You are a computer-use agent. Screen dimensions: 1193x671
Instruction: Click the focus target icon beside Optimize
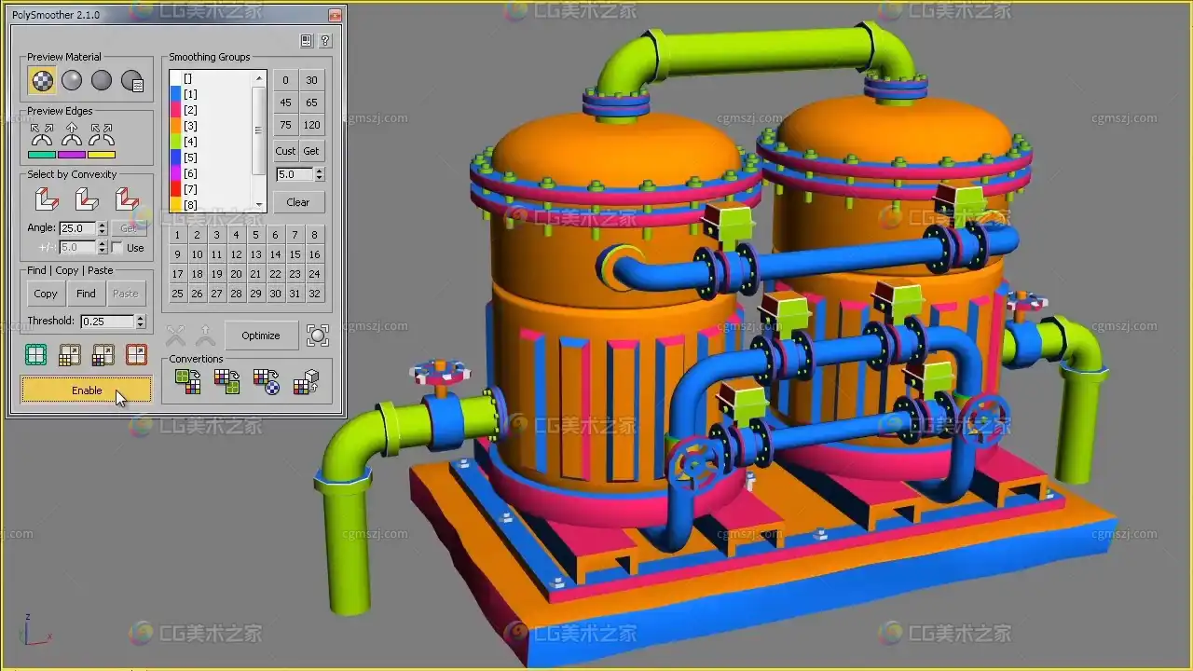coord(318,335)
